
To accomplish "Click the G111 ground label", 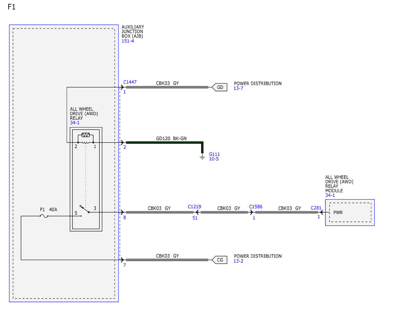I will click(214, 155).
